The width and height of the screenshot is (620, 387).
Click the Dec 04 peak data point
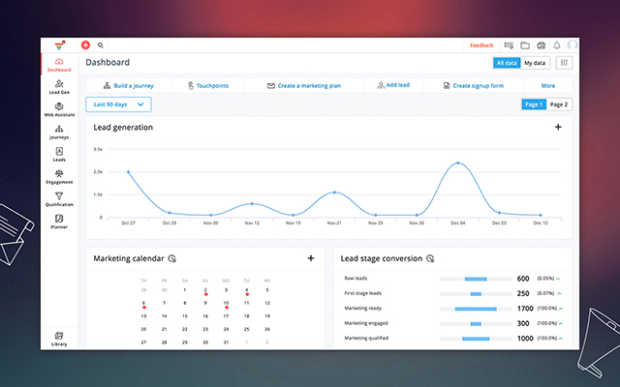pos(458,163)
